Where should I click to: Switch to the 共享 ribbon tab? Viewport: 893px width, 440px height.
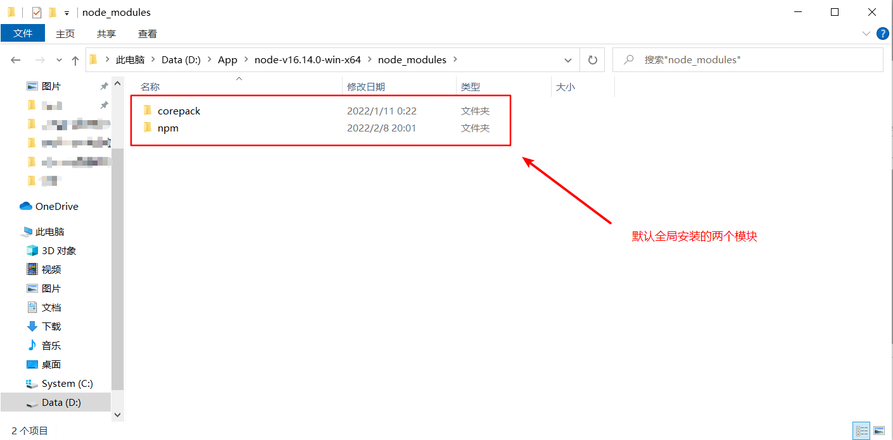(x=106, y=34)
